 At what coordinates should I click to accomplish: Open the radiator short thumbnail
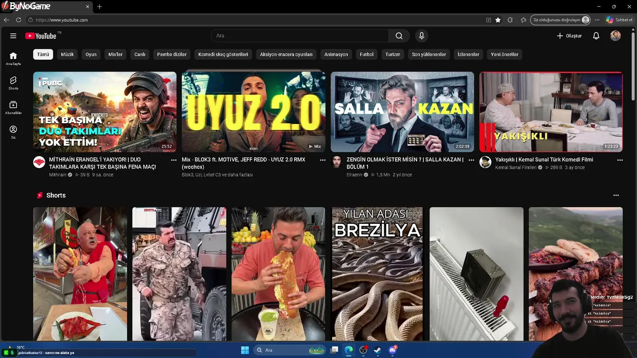[x=476, y=274]
